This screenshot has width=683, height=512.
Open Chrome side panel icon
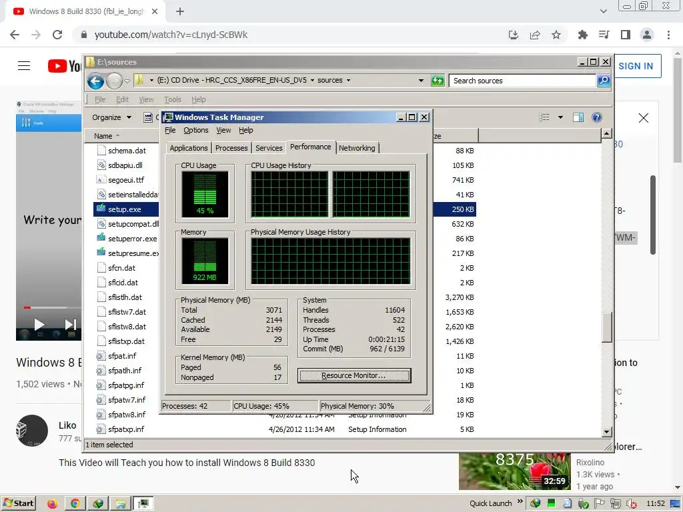626,35
